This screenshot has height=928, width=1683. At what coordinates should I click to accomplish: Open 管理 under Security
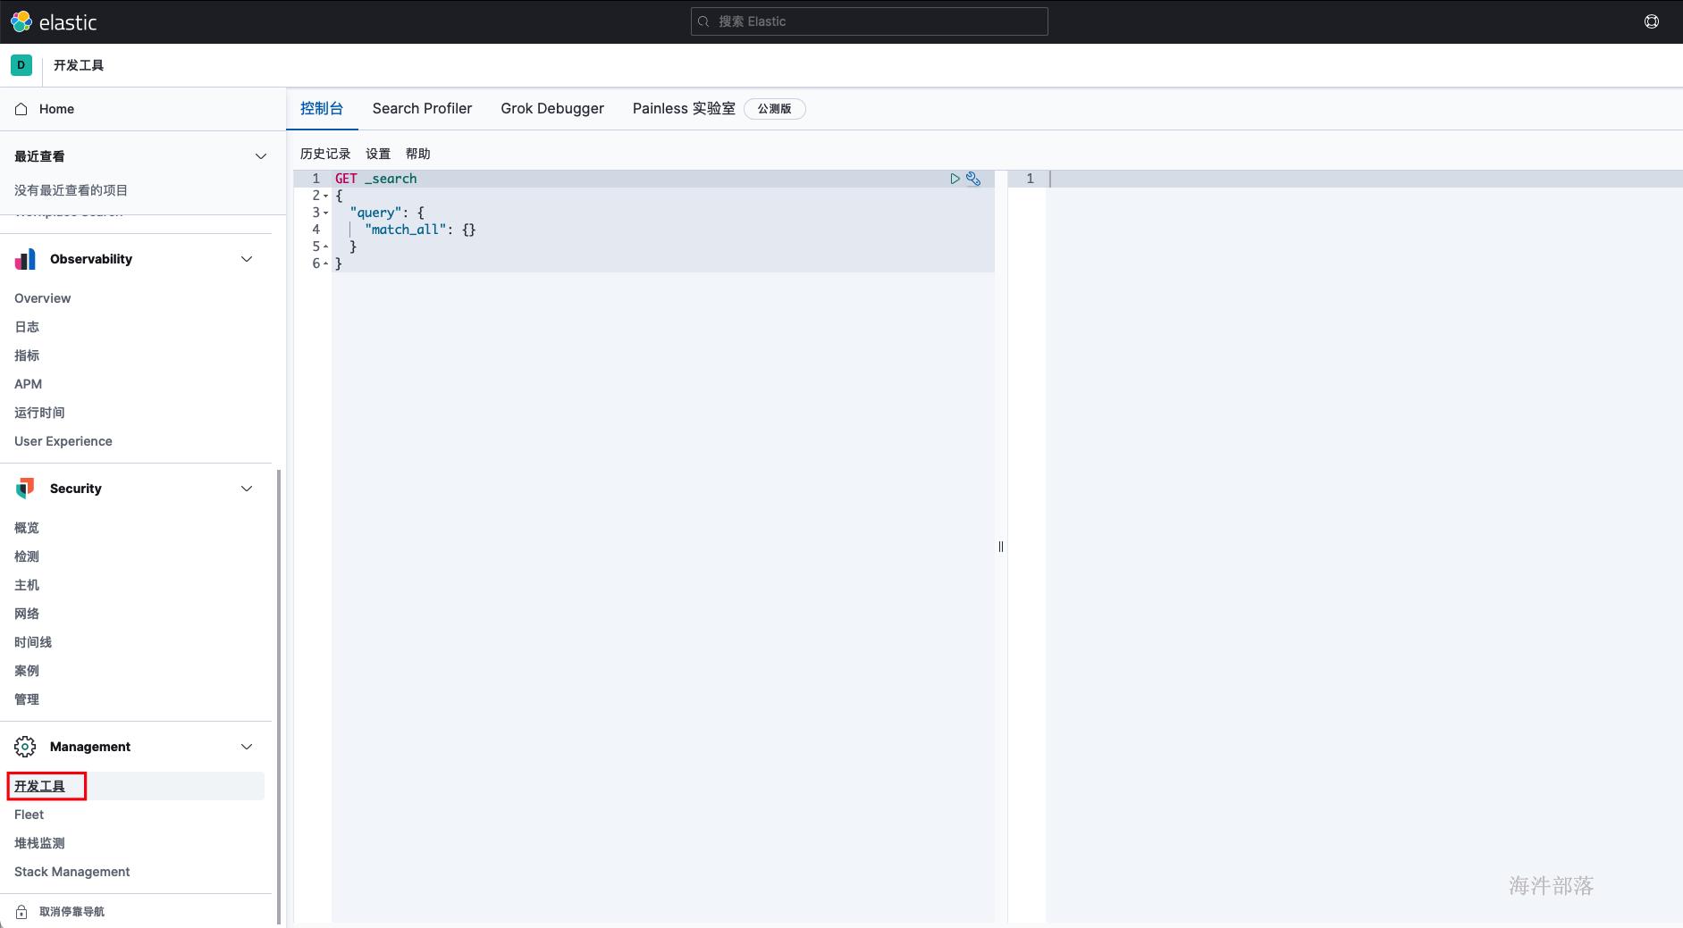coord(27,699)
